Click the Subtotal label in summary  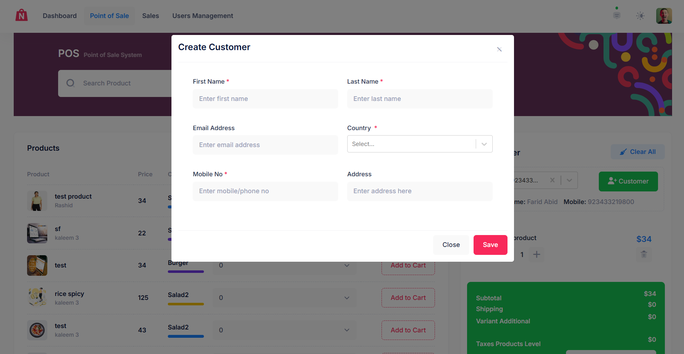[489, 298]
